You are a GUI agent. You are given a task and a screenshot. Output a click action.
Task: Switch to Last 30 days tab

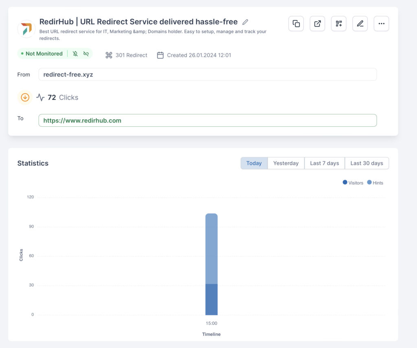click(367, 163)
